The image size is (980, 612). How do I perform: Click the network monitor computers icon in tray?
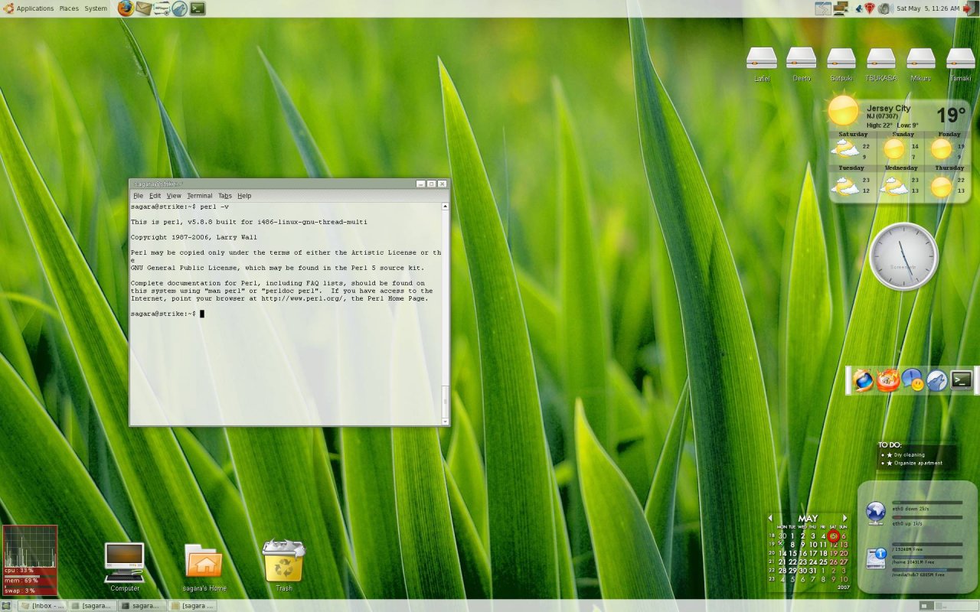click(x=841, y=8)
